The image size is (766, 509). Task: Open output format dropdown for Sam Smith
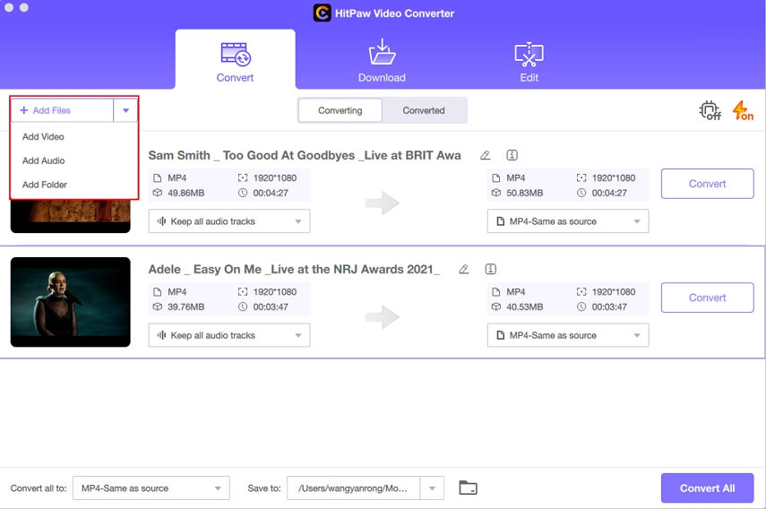click(568, 221)
